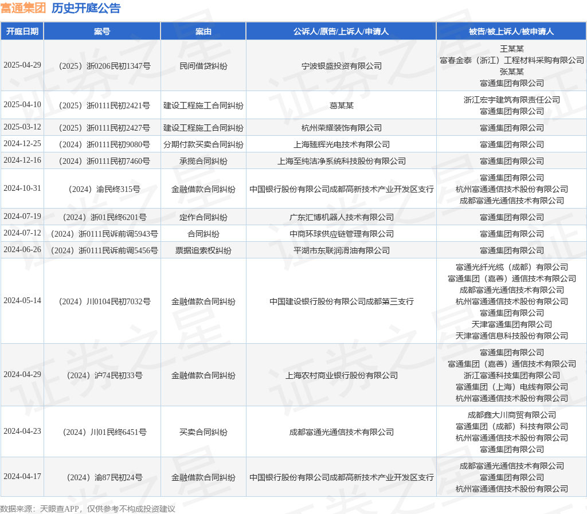Click defendant 天津富通信息科技股份有限公司
Screen dimensions: 587x514
512,336
